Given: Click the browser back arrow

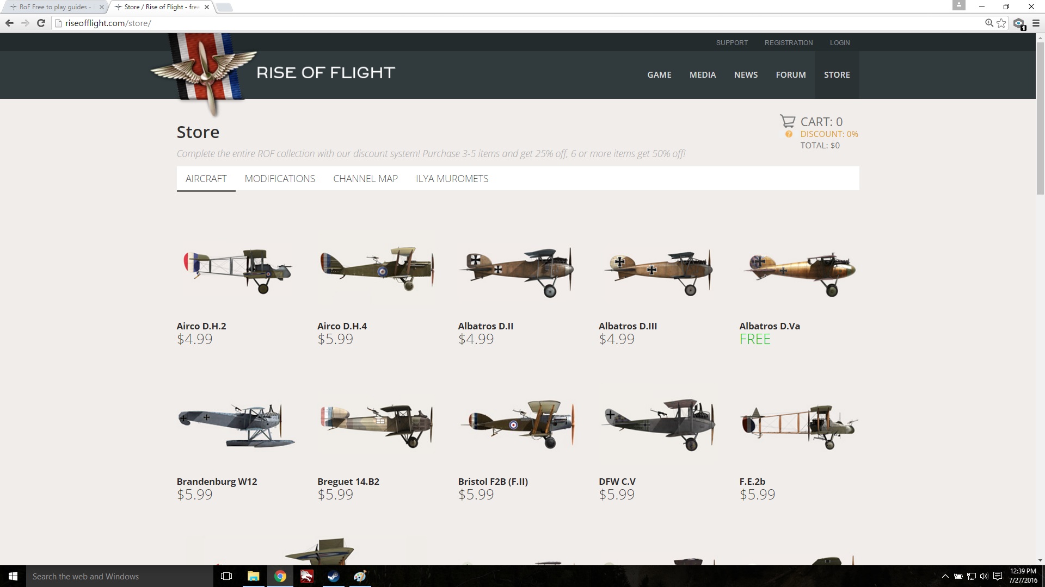Looking at the screenshot, I should (x=9, y=23).
